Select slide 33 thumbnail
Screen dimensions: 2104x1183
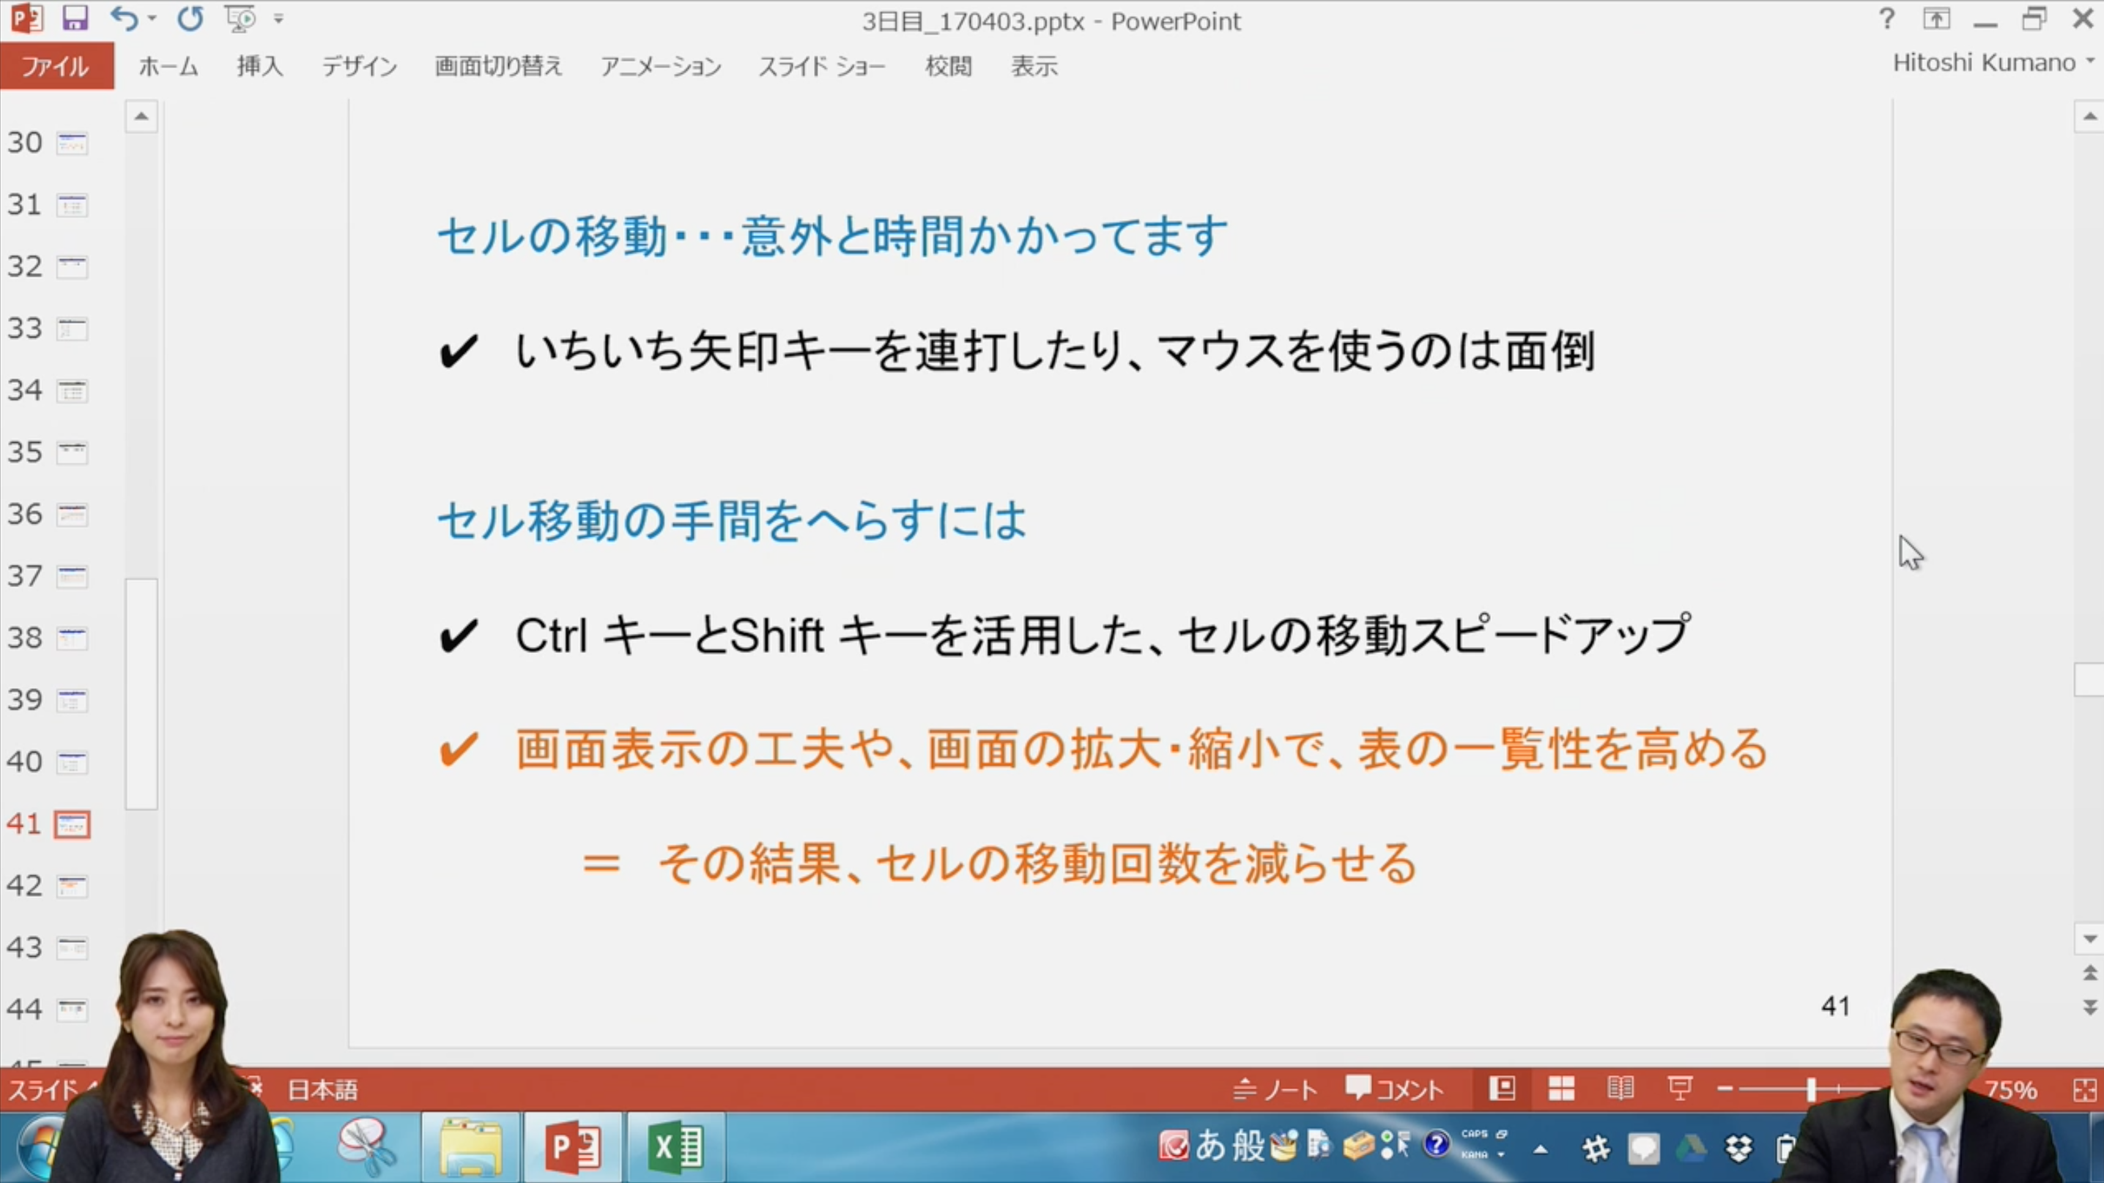pyautogui.click(x=72, y=329)
